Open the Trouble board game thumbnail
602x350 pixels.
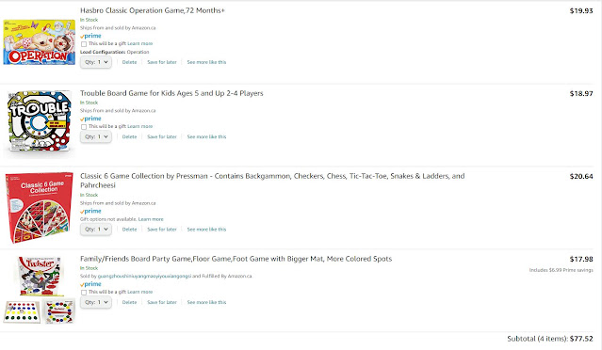pos(40,120)
